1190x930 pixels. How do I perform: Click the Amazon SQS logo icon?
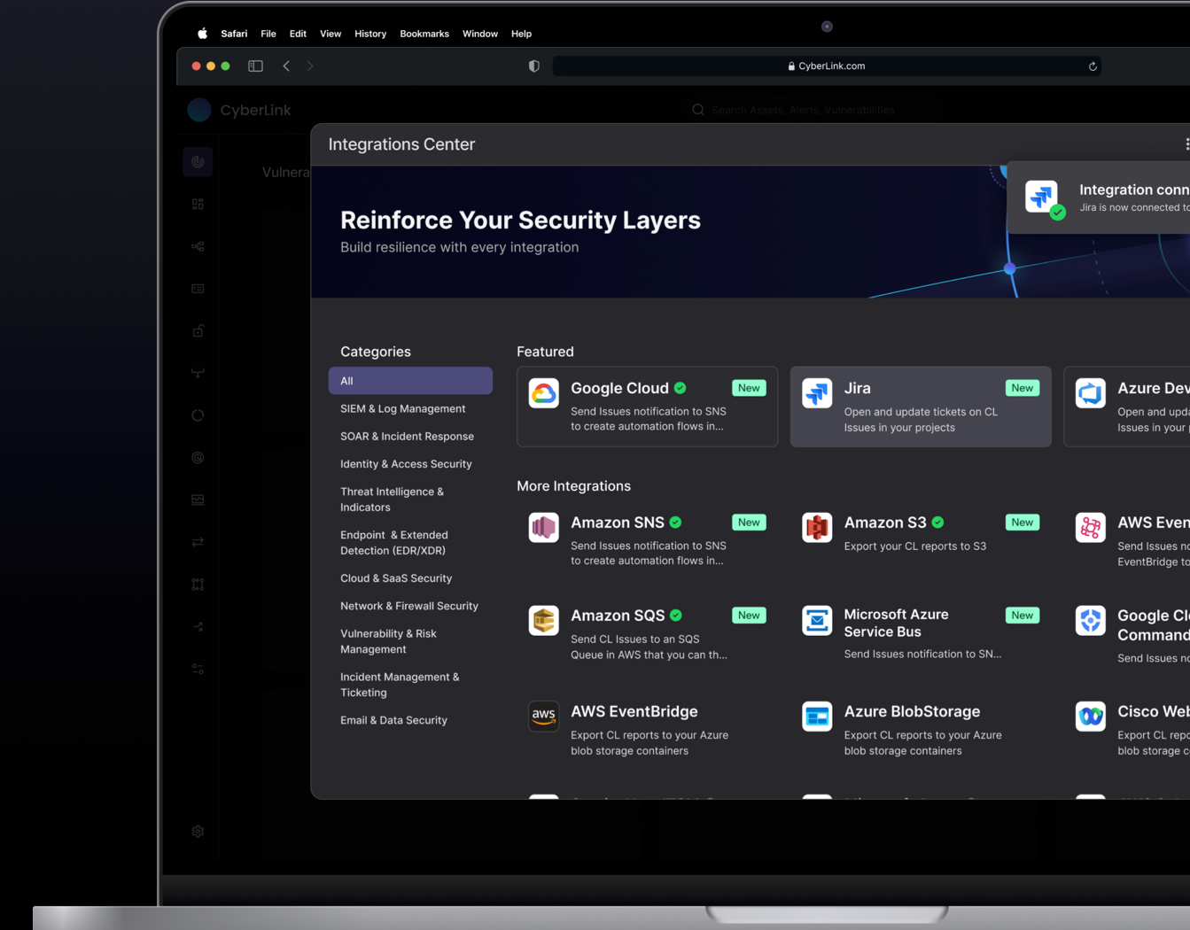544,621
